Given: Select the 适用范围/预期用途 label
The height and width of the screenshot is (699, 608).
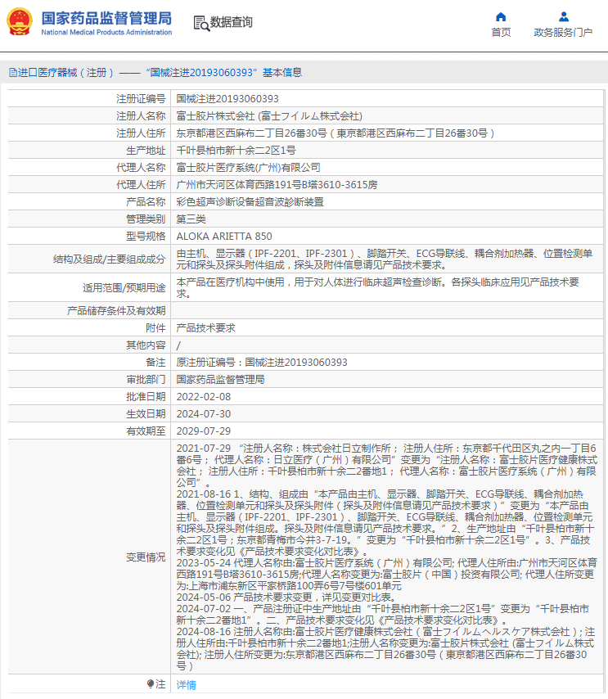Looking at the screenshot, I should coord(124,287).
